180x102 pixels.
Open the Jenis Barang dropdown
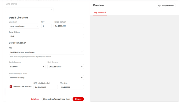[x=27, y=66]
